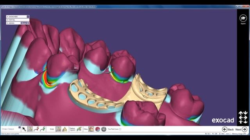Enable the Two Point Curve checkbox
Viewport: 250px width, 140px height.
[x=120, y=129]
